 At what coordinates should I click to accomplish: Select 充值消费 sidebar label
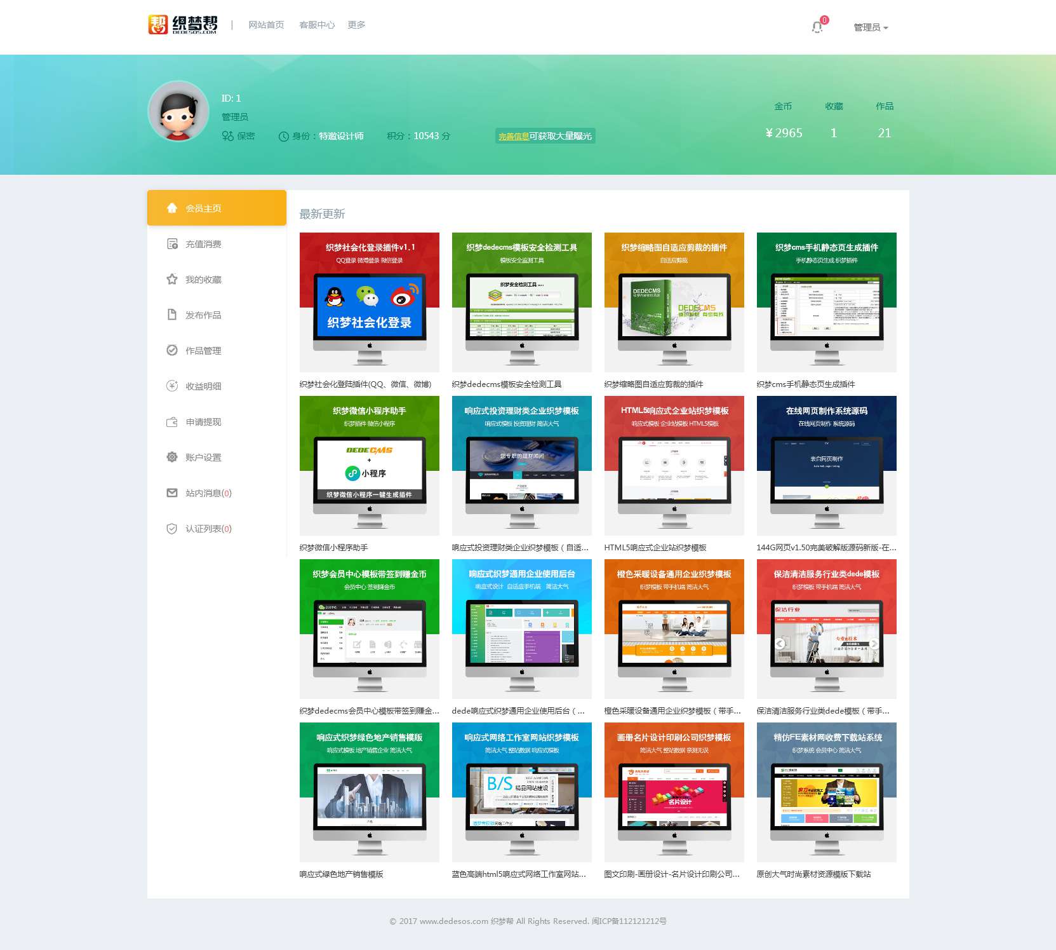tap(203, 244)
